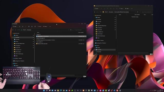Switch right Explorer window to details view
The height and width of the screenshot is (92, 164).
[x=151, y=54]
